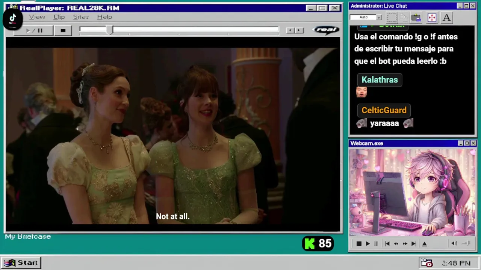
Task: Click the '!g o !f' command instruction message
Action: [x=406, y=49]
